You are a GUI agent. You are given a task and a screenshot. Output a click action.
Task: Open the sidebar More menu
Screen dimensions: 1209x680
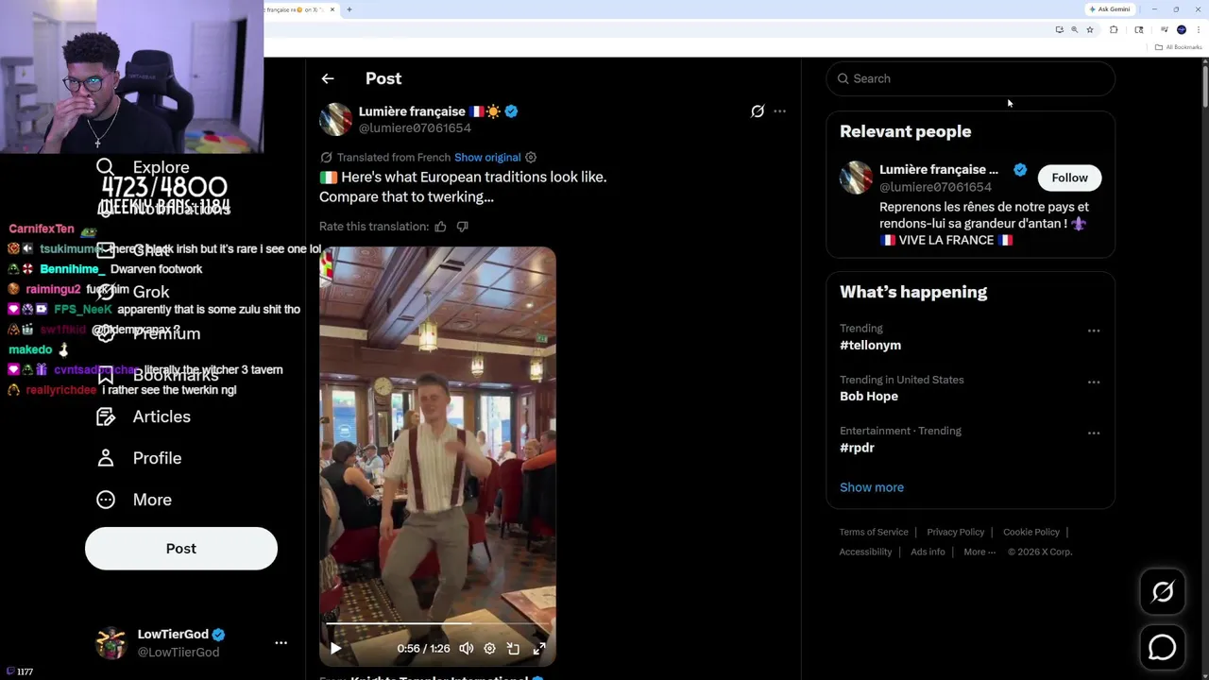(134, 500)
